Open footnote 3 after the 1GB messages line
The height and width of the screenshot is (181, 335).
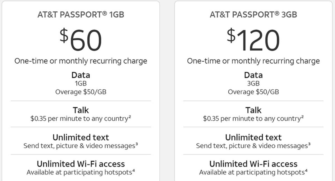tap(137, 144)
